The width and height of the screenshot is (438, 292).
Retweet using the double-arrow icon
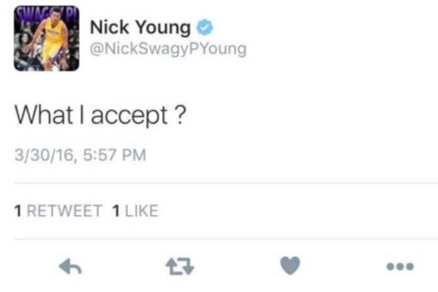point(180,266)
